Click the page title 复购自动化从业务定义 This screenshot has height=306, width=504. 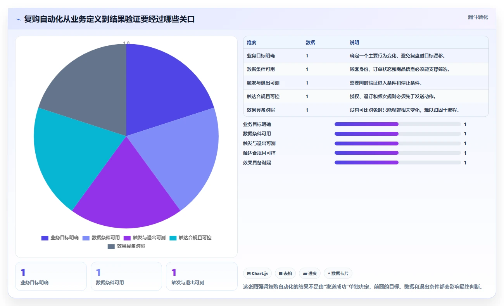pyautogui.click(x=109, y=19)
